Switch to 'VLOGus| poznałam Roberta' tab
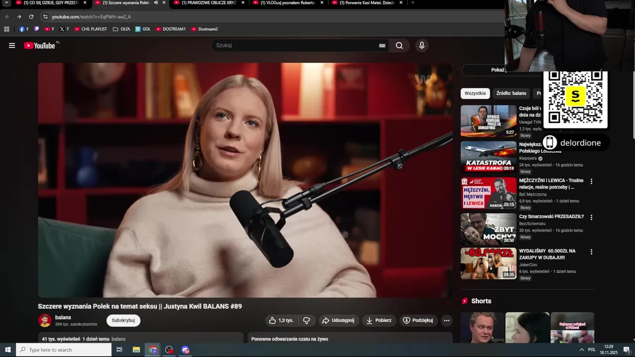Viewport: 635px width, 357px height. [288, 2]
